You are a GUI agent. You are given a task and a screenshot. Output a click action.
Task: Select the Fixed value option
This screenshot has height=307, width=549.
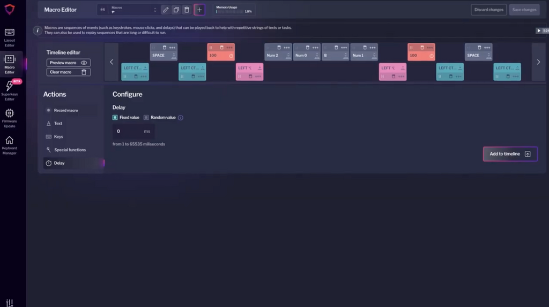coord(115,118)
